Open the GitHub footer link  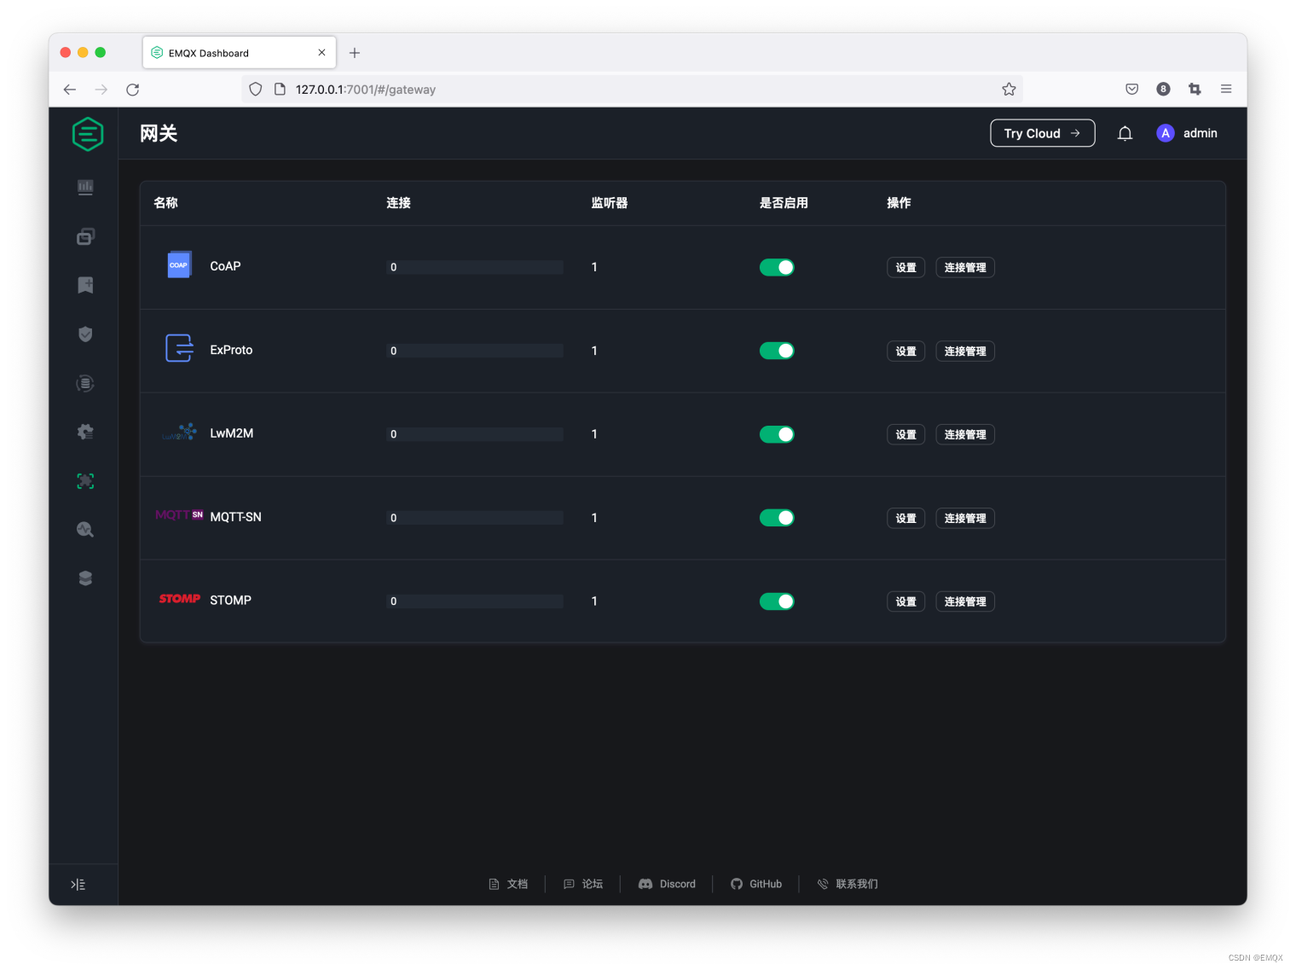755,884
